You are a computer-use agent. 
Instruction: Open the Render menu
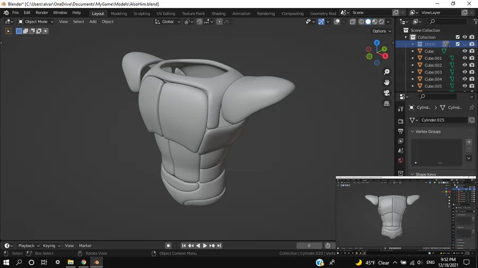(x=42, y=13)
